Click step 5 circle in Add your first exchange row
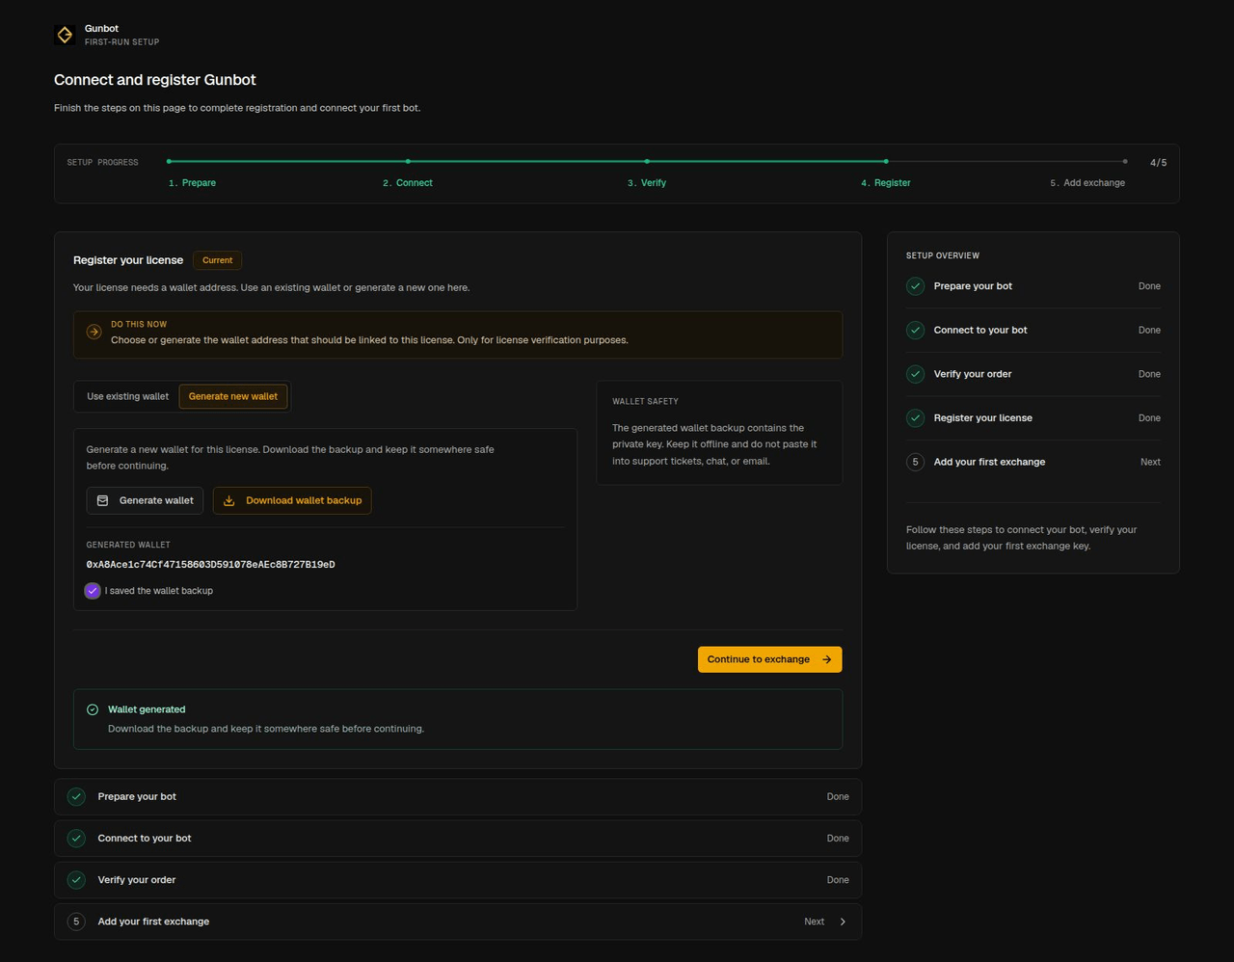 click(76, 922)
